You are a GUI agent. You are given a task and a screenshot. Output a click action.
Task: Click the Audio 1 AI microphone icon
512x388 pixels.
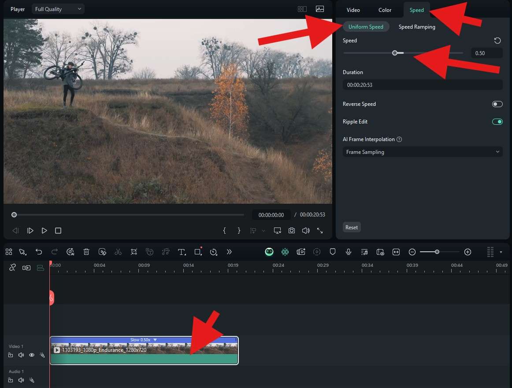point(32,380)
